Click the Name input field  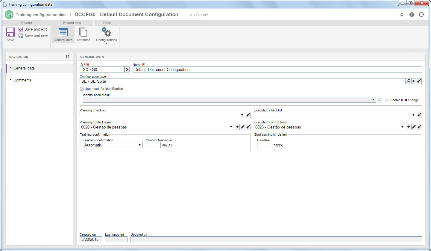(x=277, y=69)
